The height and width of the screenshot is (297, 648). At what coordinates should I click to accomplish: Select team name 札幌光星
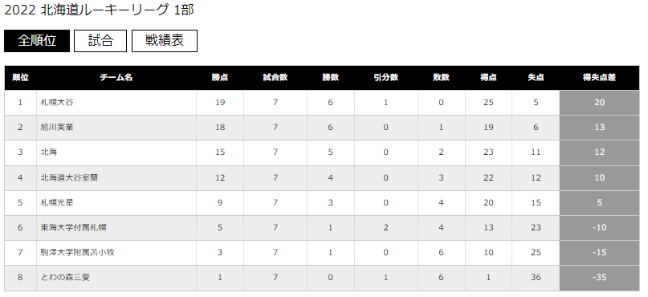57,202
